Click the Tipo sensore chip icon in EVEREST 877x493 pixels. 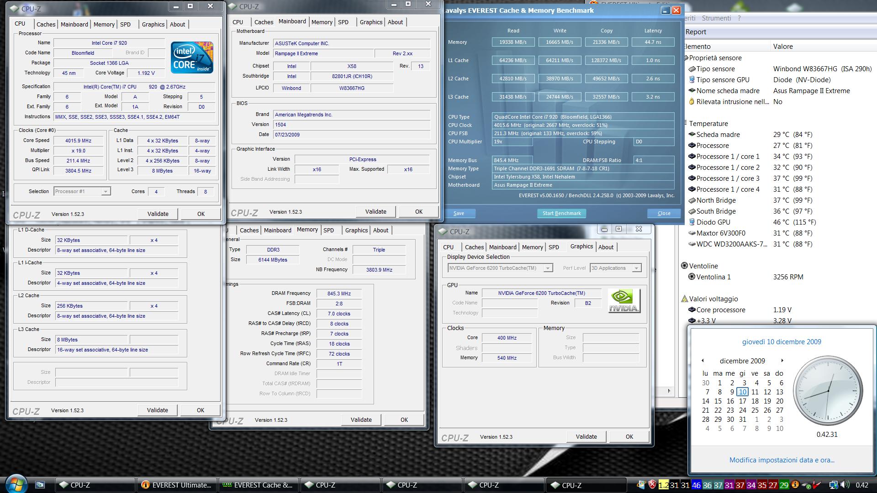point(692,69)
